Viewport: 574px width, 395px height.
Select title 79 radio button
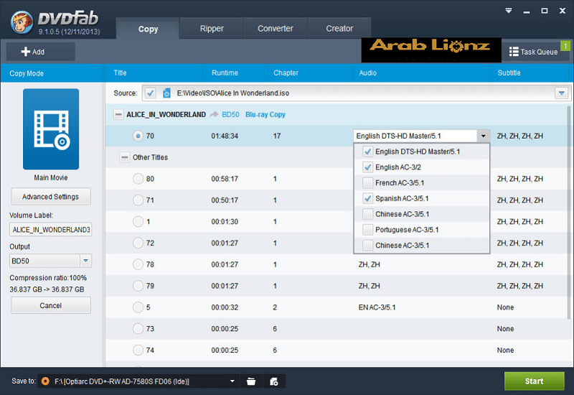(x=138, y=286)
